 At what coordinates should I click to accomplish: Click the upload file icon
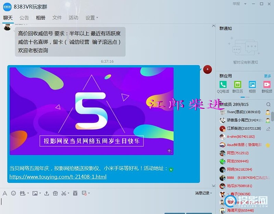tap(47, 193)
